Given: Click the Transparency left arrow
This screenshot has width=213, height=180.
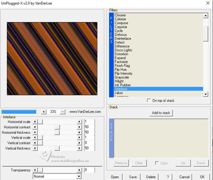Looking at the screenshot, I should [x=35, y=170].
